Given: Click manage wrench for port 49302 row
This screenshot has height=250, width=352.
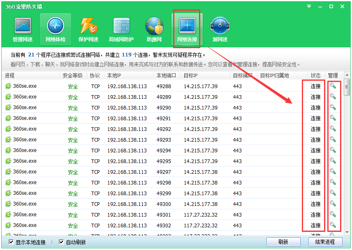Looking at the screenshot, I should 333,225.
